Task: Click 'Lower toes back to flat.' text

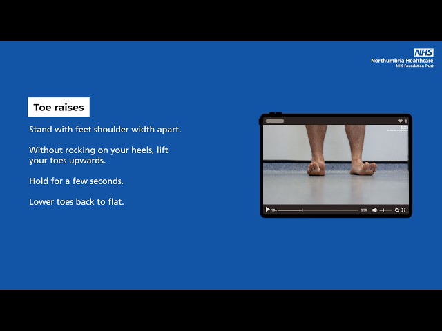Action: click(x=77, y=202)
